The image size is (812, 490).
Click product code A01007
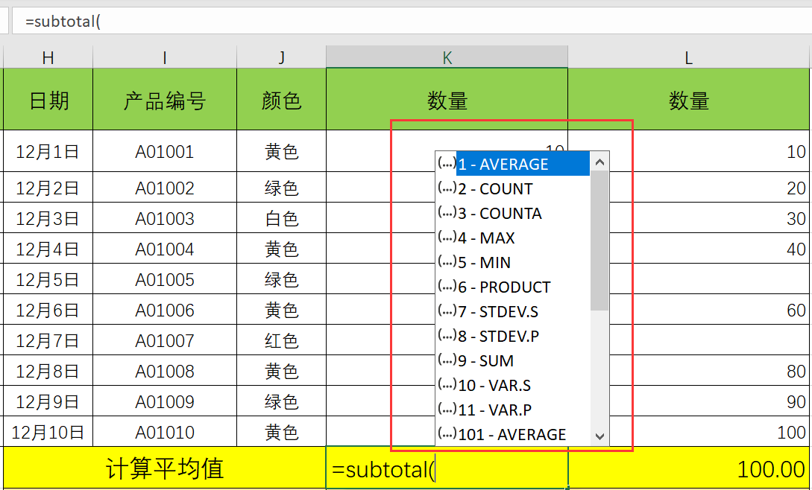pyautogui.click(x=165, y=340)
